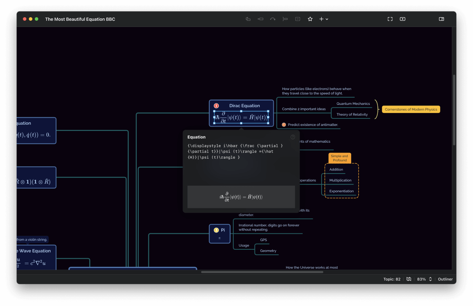Select the Cornerstones of Modern Physics label
473x306 pixels.
[411, 109]
